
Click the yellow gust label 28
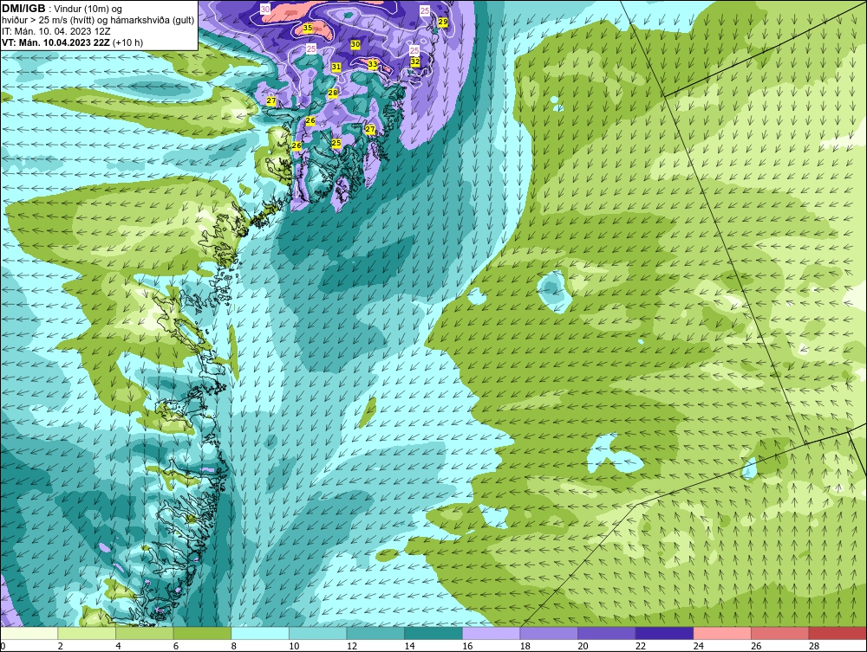point(333,94)
